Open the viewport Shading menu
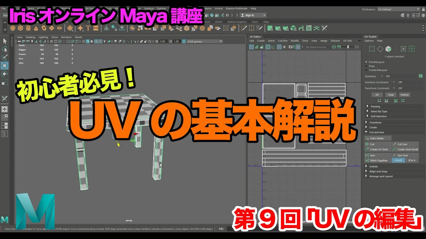This screenshot has height=239, width=426. (30, 37)
